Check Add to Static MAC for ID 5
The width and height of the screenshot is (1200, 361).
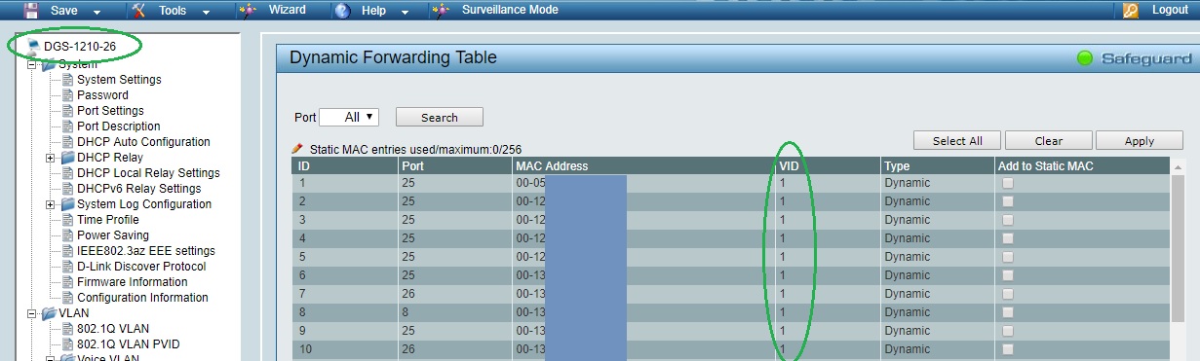pyautogui.click(x=1008, y=257)
